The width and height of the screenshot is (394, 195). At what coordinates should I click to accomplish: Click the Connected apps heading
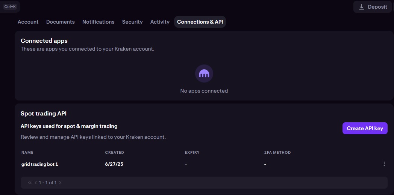[44, 40]
